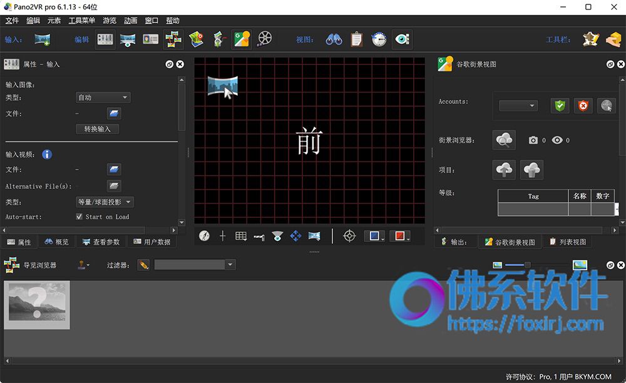Toggle Start on Load checkbox
This screenshot has width=626, height=383.
[x=79, y=217]
